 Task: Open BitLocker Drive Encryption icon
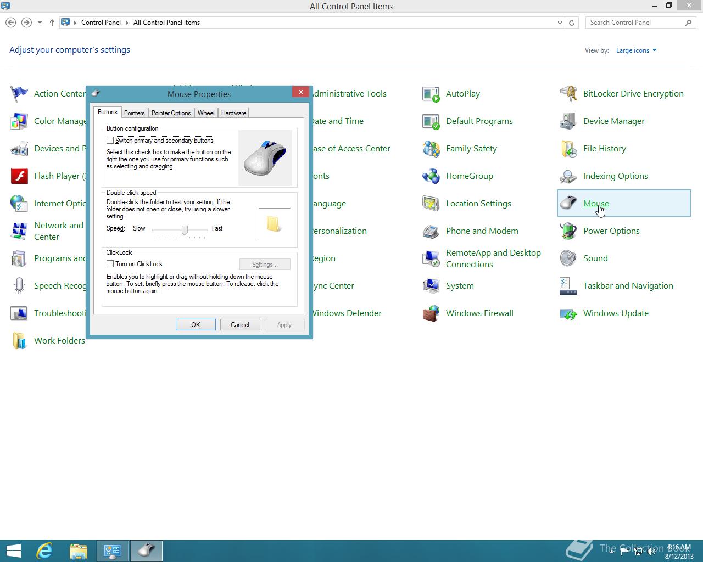[x=568, y=94]
